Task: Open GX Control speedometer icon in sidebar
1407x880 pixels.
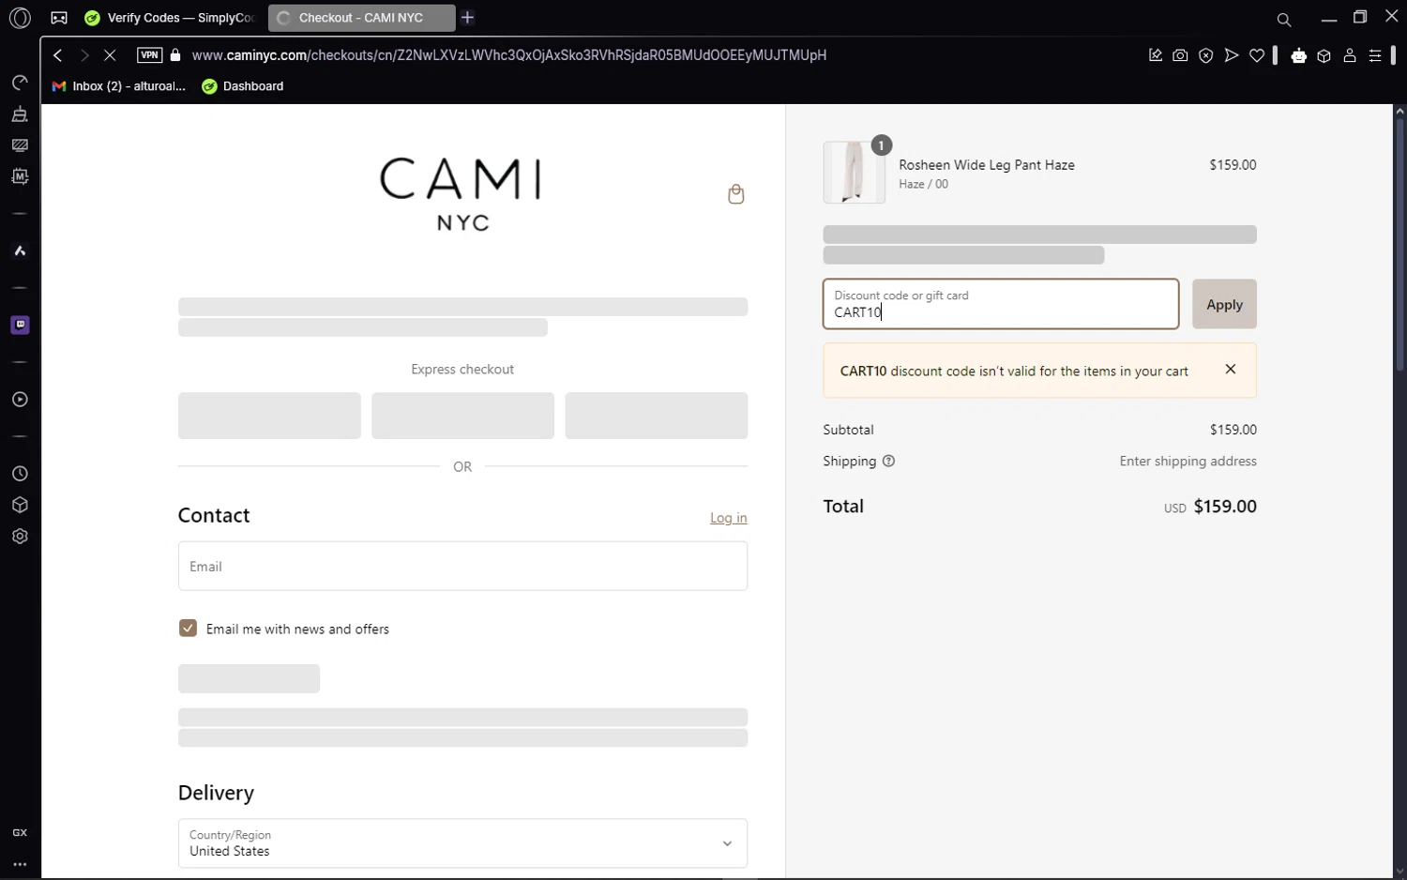Action: tap(20, 83)
